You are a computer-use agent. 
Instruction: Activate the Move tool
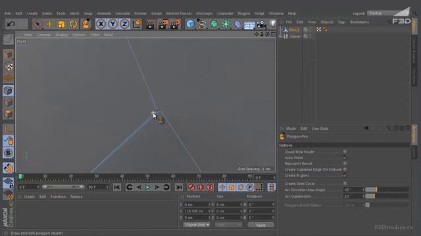coord(49,24)
